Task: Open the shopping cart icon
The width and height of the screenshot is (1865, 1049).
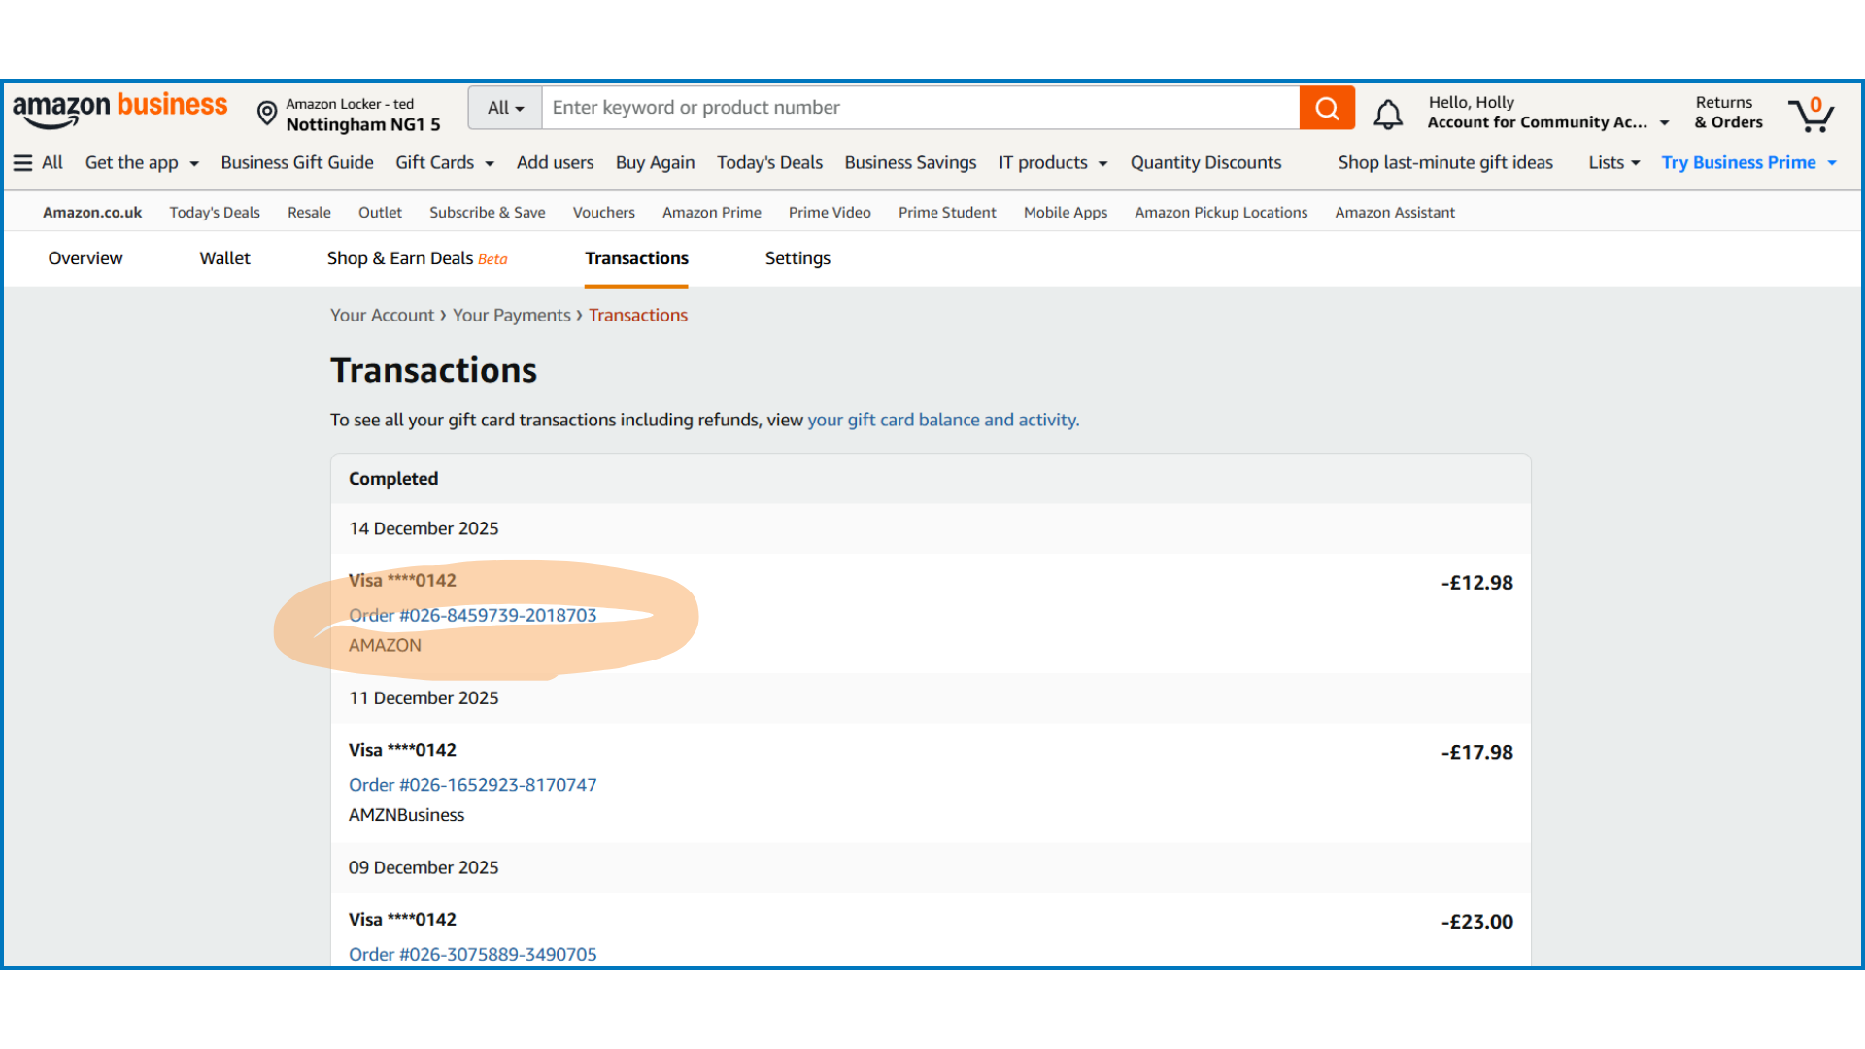Action: click(x=1811, y=114)
